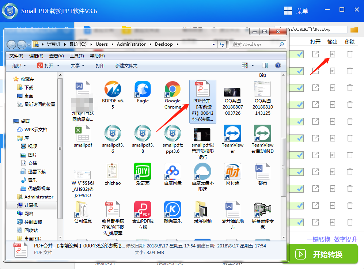The image size is (364, 269).
Task: Expand the 打开 dropdown arrow
Action: 58,66
